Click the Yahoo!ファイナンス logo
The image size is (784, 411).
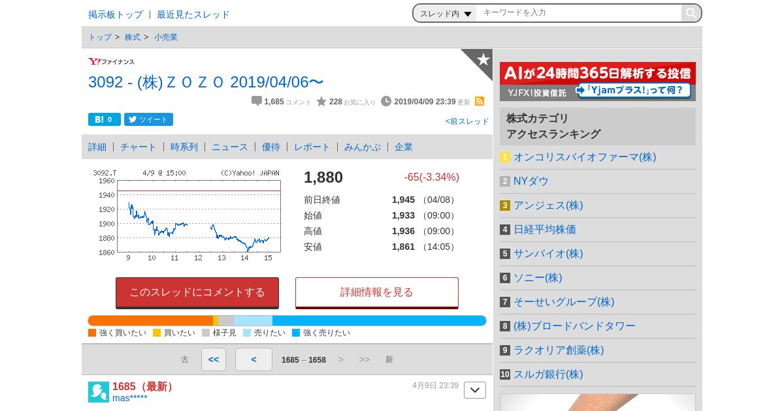(x=111, y=61)
